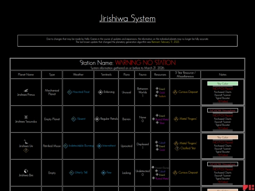This screenshot has width=255, height=191.
Task: Click the Barren flora cell
Action: [127, 119]
